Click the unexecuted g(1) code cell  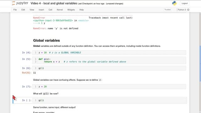(x=109, y=100)
